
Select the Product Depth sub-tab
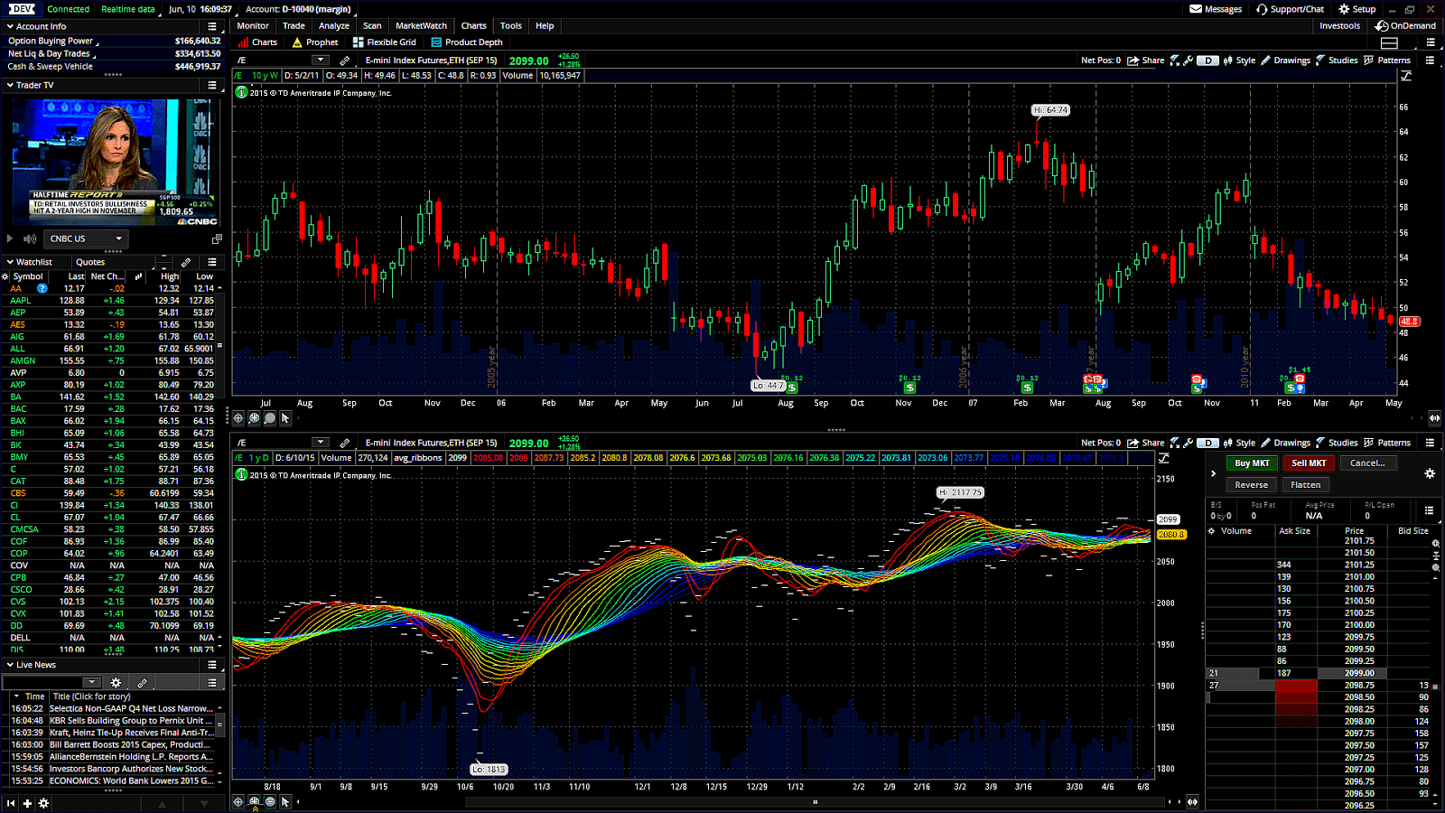[467, 42]
